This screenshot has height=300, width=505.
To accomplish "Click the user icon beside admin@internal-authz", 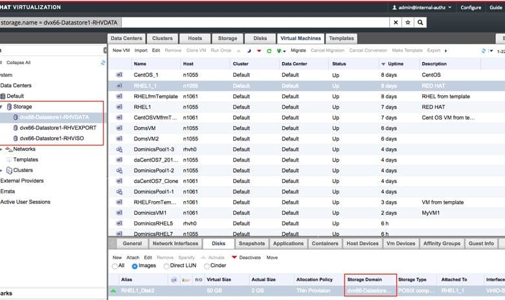I will 394,7.
